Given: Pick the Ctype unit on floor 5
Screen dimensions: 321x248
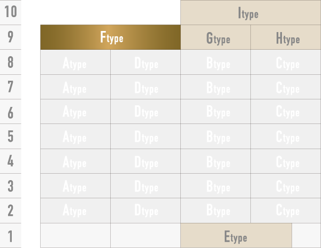Looking at the screenshot, I should point(286,136).
